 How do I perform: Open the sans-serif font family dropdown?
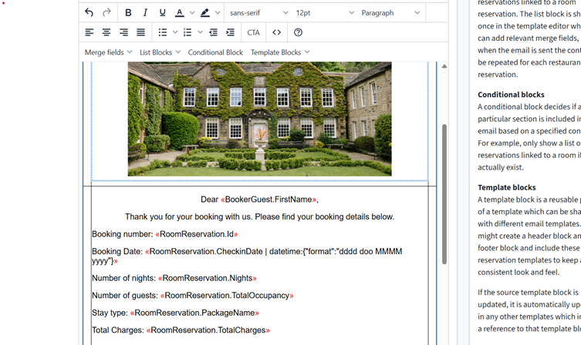point(258,12)
